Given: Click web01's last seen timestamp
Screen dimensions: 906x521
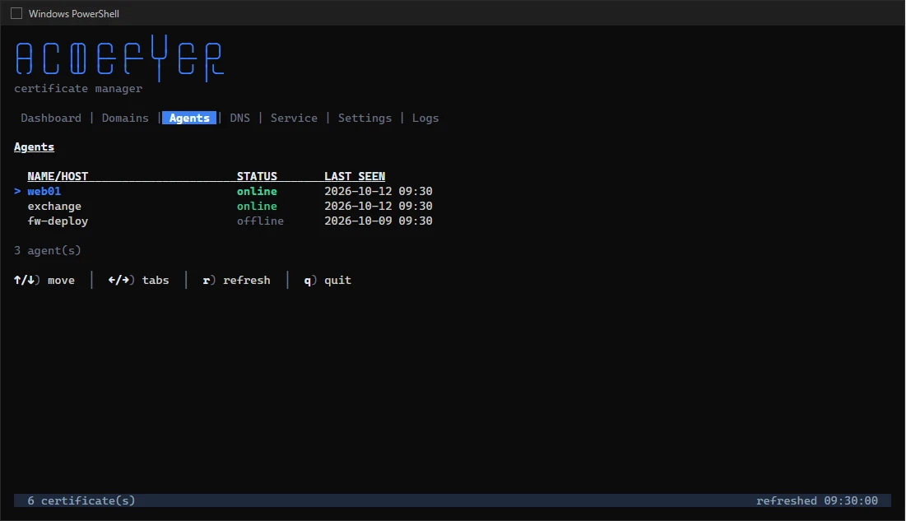Looking at the screenshot, I should tap(378, 192).
